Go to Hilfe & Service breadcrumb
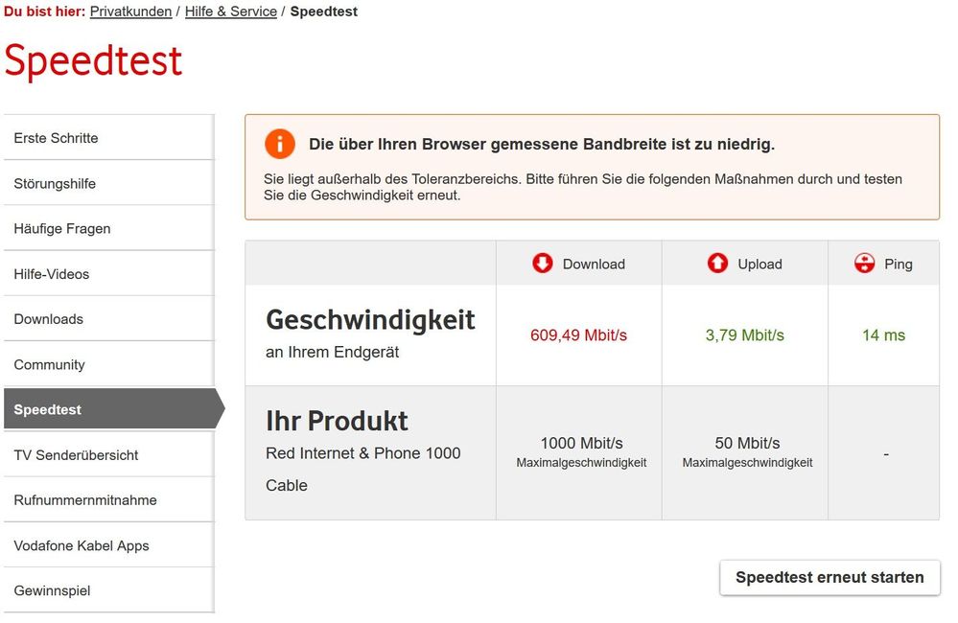This screenshot has width=958, height=623. [x=231, y=12]
